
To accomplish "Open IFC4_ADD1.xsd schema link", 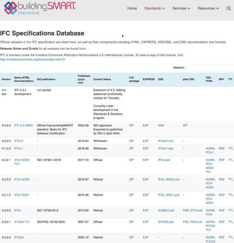I will tap(169, 195).
